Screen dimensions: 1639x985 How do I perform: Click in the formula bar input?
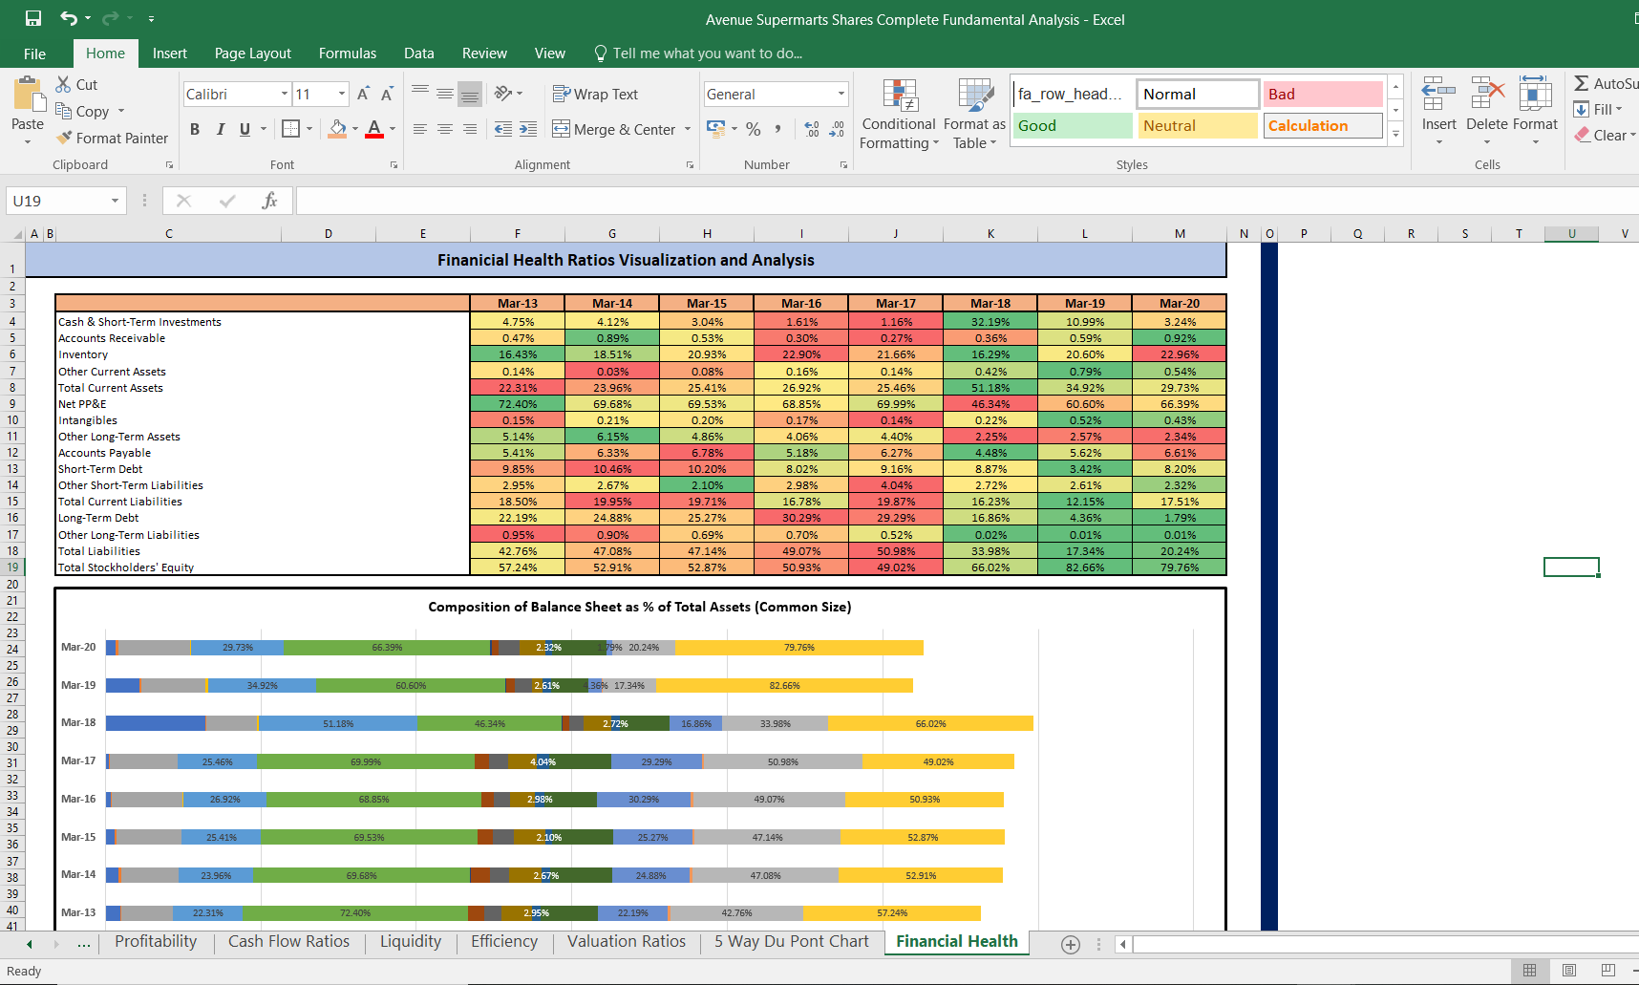click(x=967, y=201)
